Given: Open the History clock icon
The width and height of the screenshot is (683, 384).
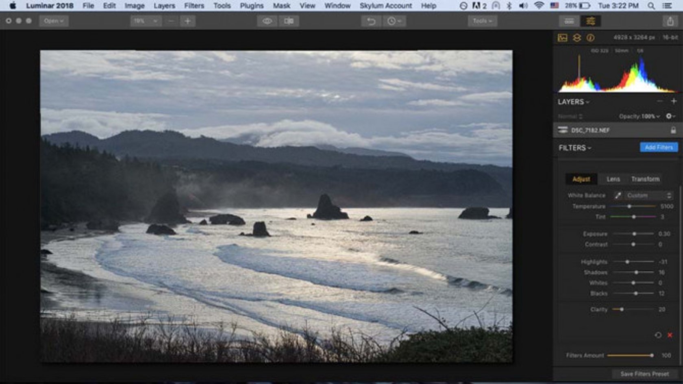Looking at the screenshot, I should point(393,20).
